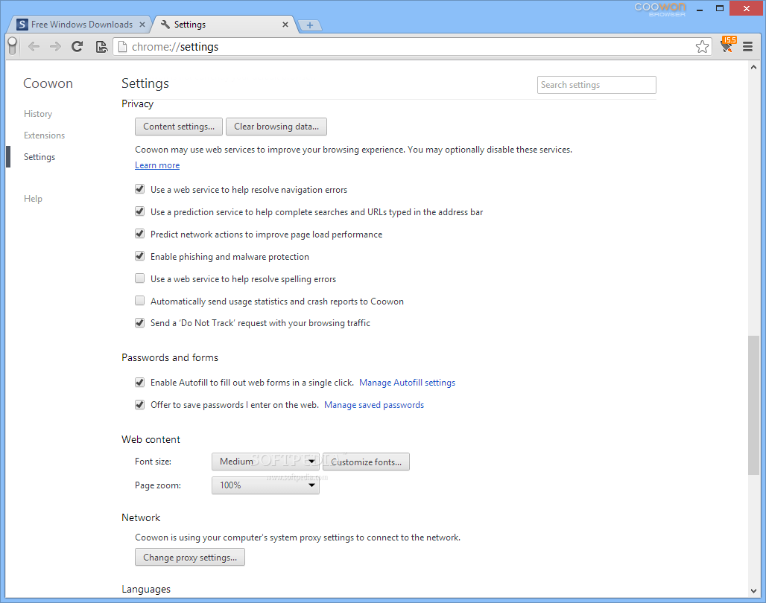Close the Settings tab

(x=285, y=25)
